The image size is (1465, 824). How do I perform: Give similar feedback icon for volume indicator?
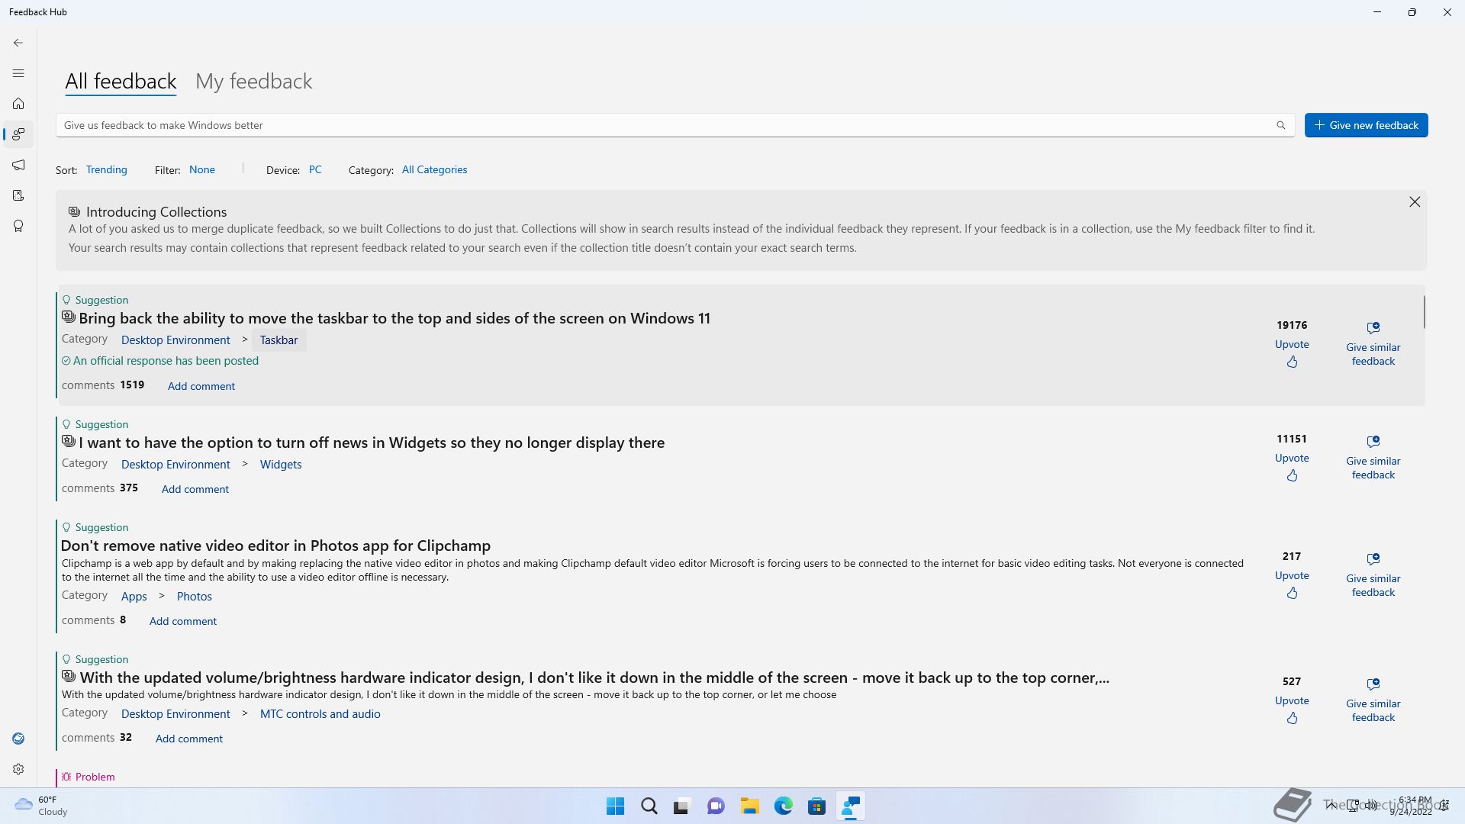[x=1373, y=684]
